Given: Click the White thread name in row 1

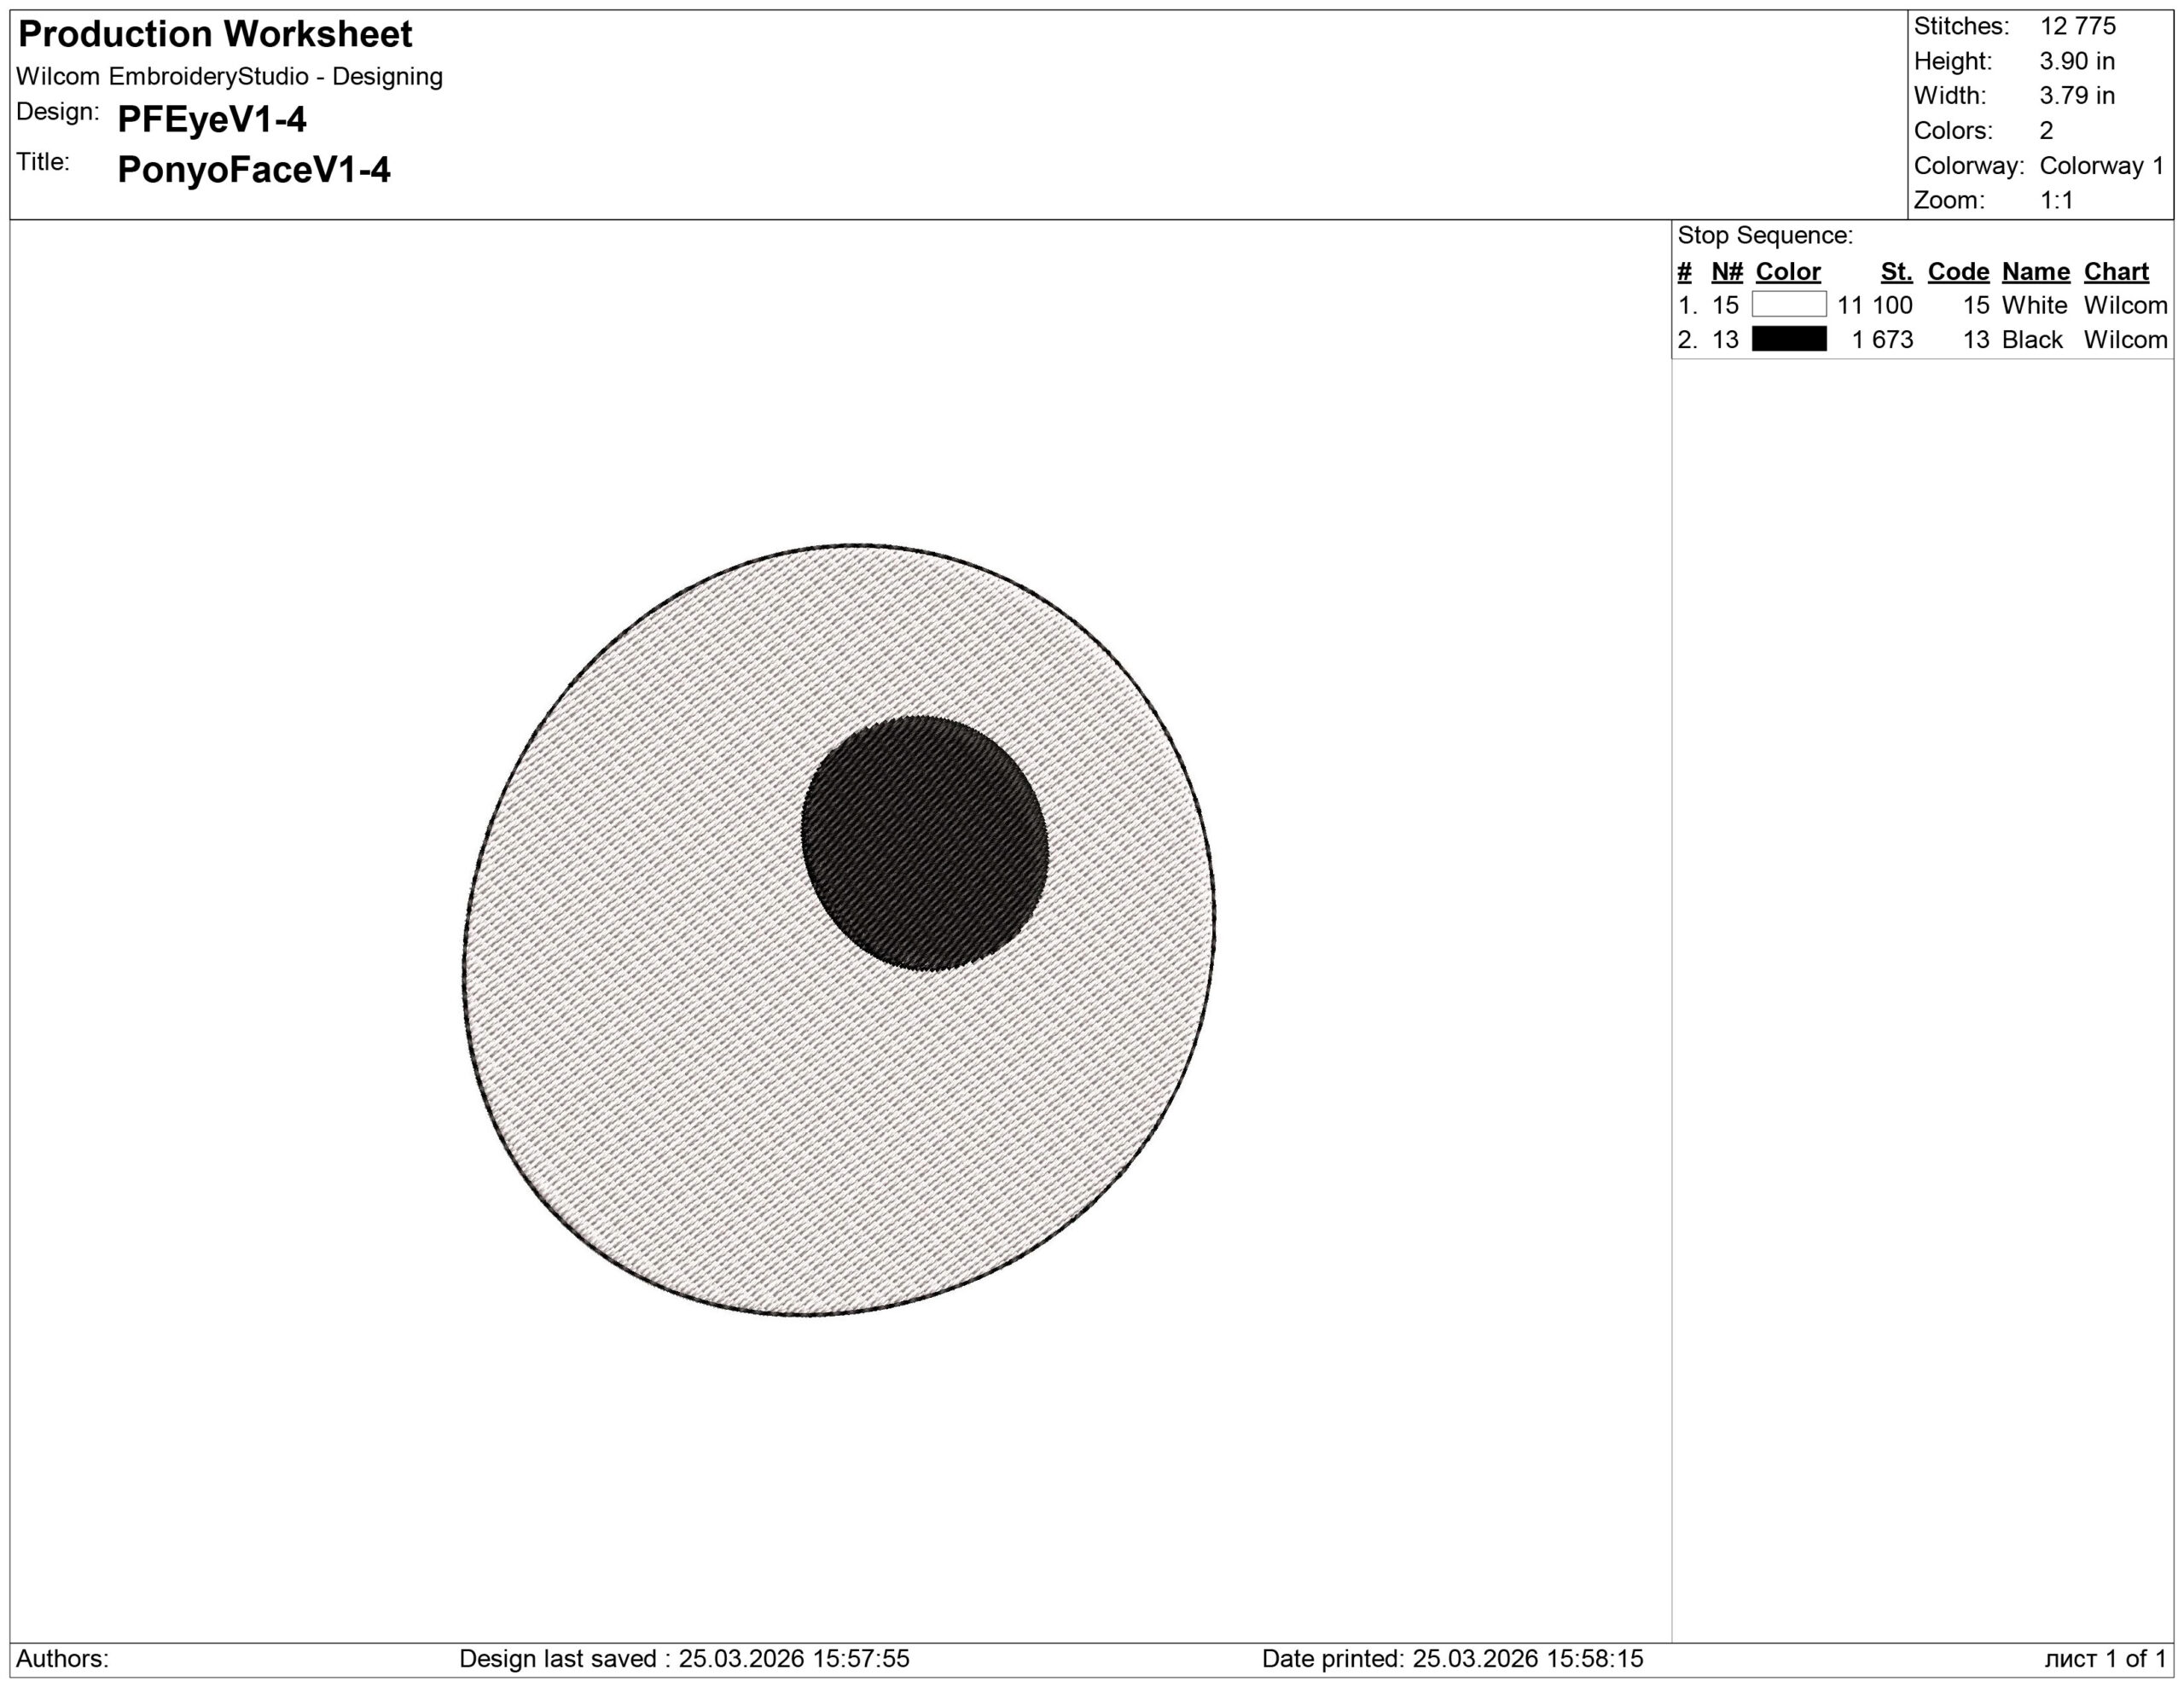Looking at the screenshot, I should [x=2034, y=305].
